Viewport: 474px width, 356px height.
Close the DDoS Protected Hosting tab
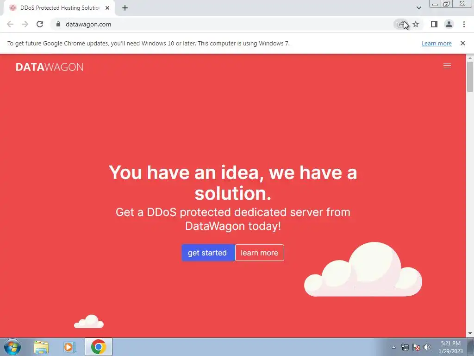pos(107,8)
